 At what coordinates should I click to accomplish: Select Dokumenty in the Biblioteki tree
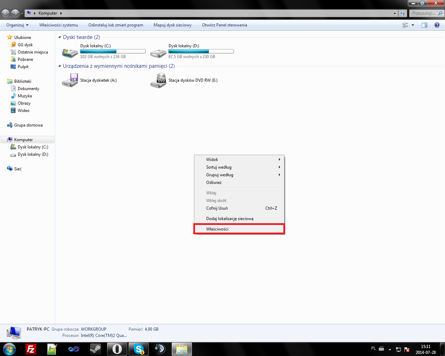25,89
